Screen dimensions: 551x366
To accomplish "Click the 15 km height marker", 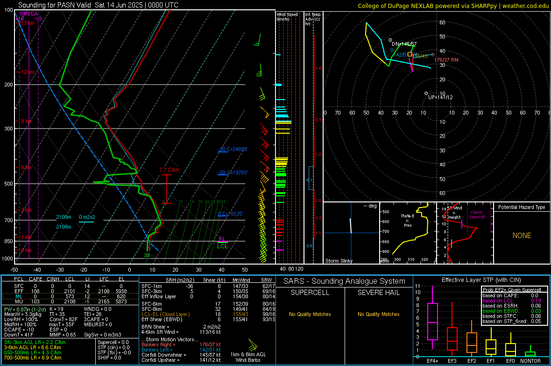I will click(x=28, y=23).
